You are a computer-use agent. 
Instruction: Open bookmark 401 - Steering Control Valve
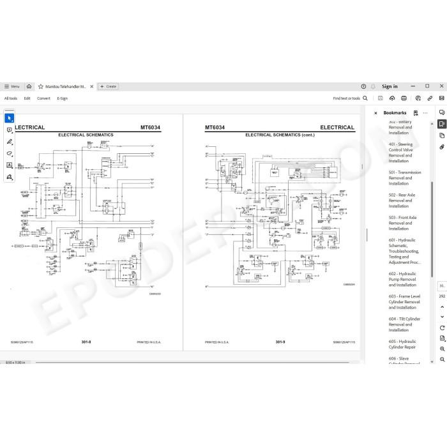click(x=400, y=153)
